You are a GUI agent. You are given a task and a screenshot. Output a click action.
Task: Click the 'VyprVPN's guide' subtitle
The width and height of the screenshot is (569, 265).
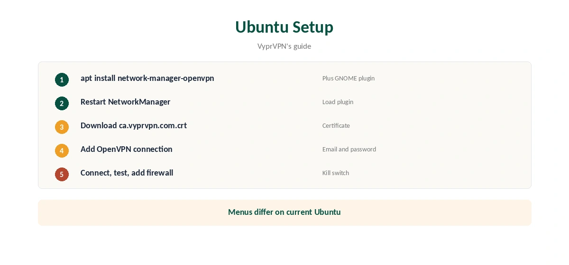click(x=284, y=46)
